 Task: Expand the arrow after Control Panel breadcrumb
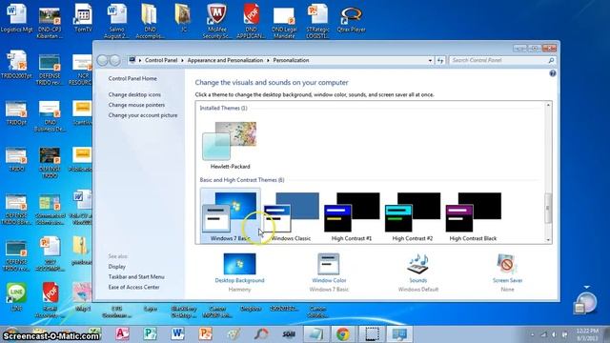pyautogui.click(x=182, y=60)
